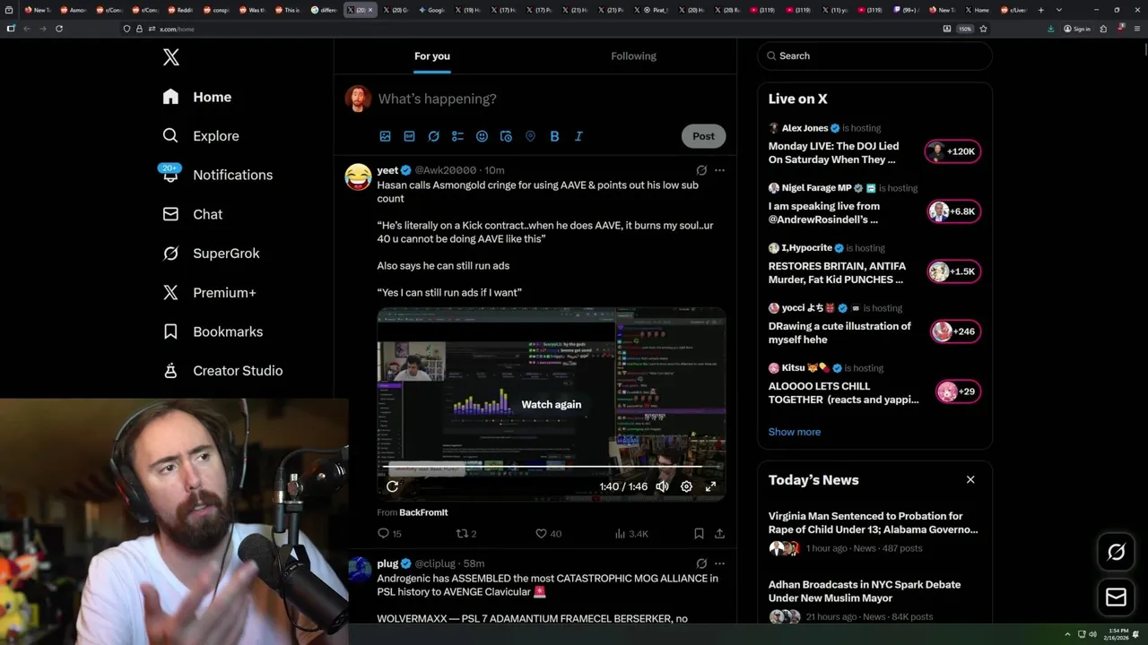Open the browser downloads icon
1148x645 pixels.
click(x=1051, y=29)
